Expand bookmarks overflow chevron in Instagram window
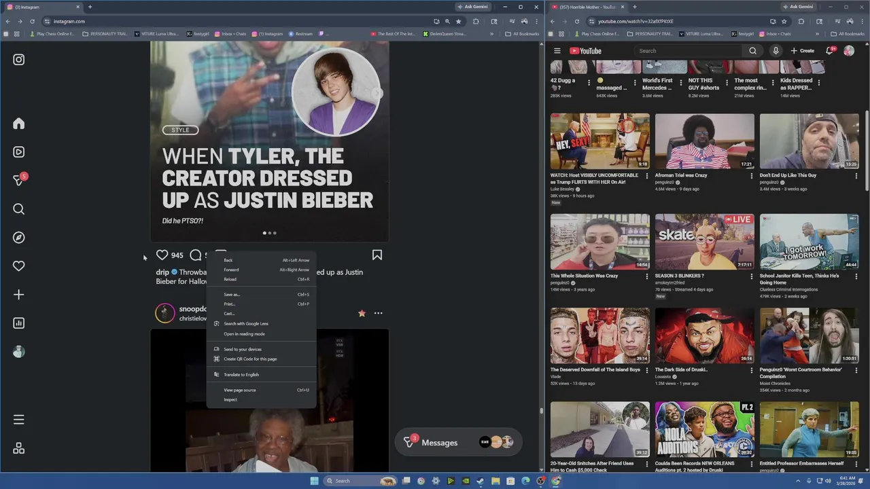Screen dimensions: 870x489 (491, 34)
